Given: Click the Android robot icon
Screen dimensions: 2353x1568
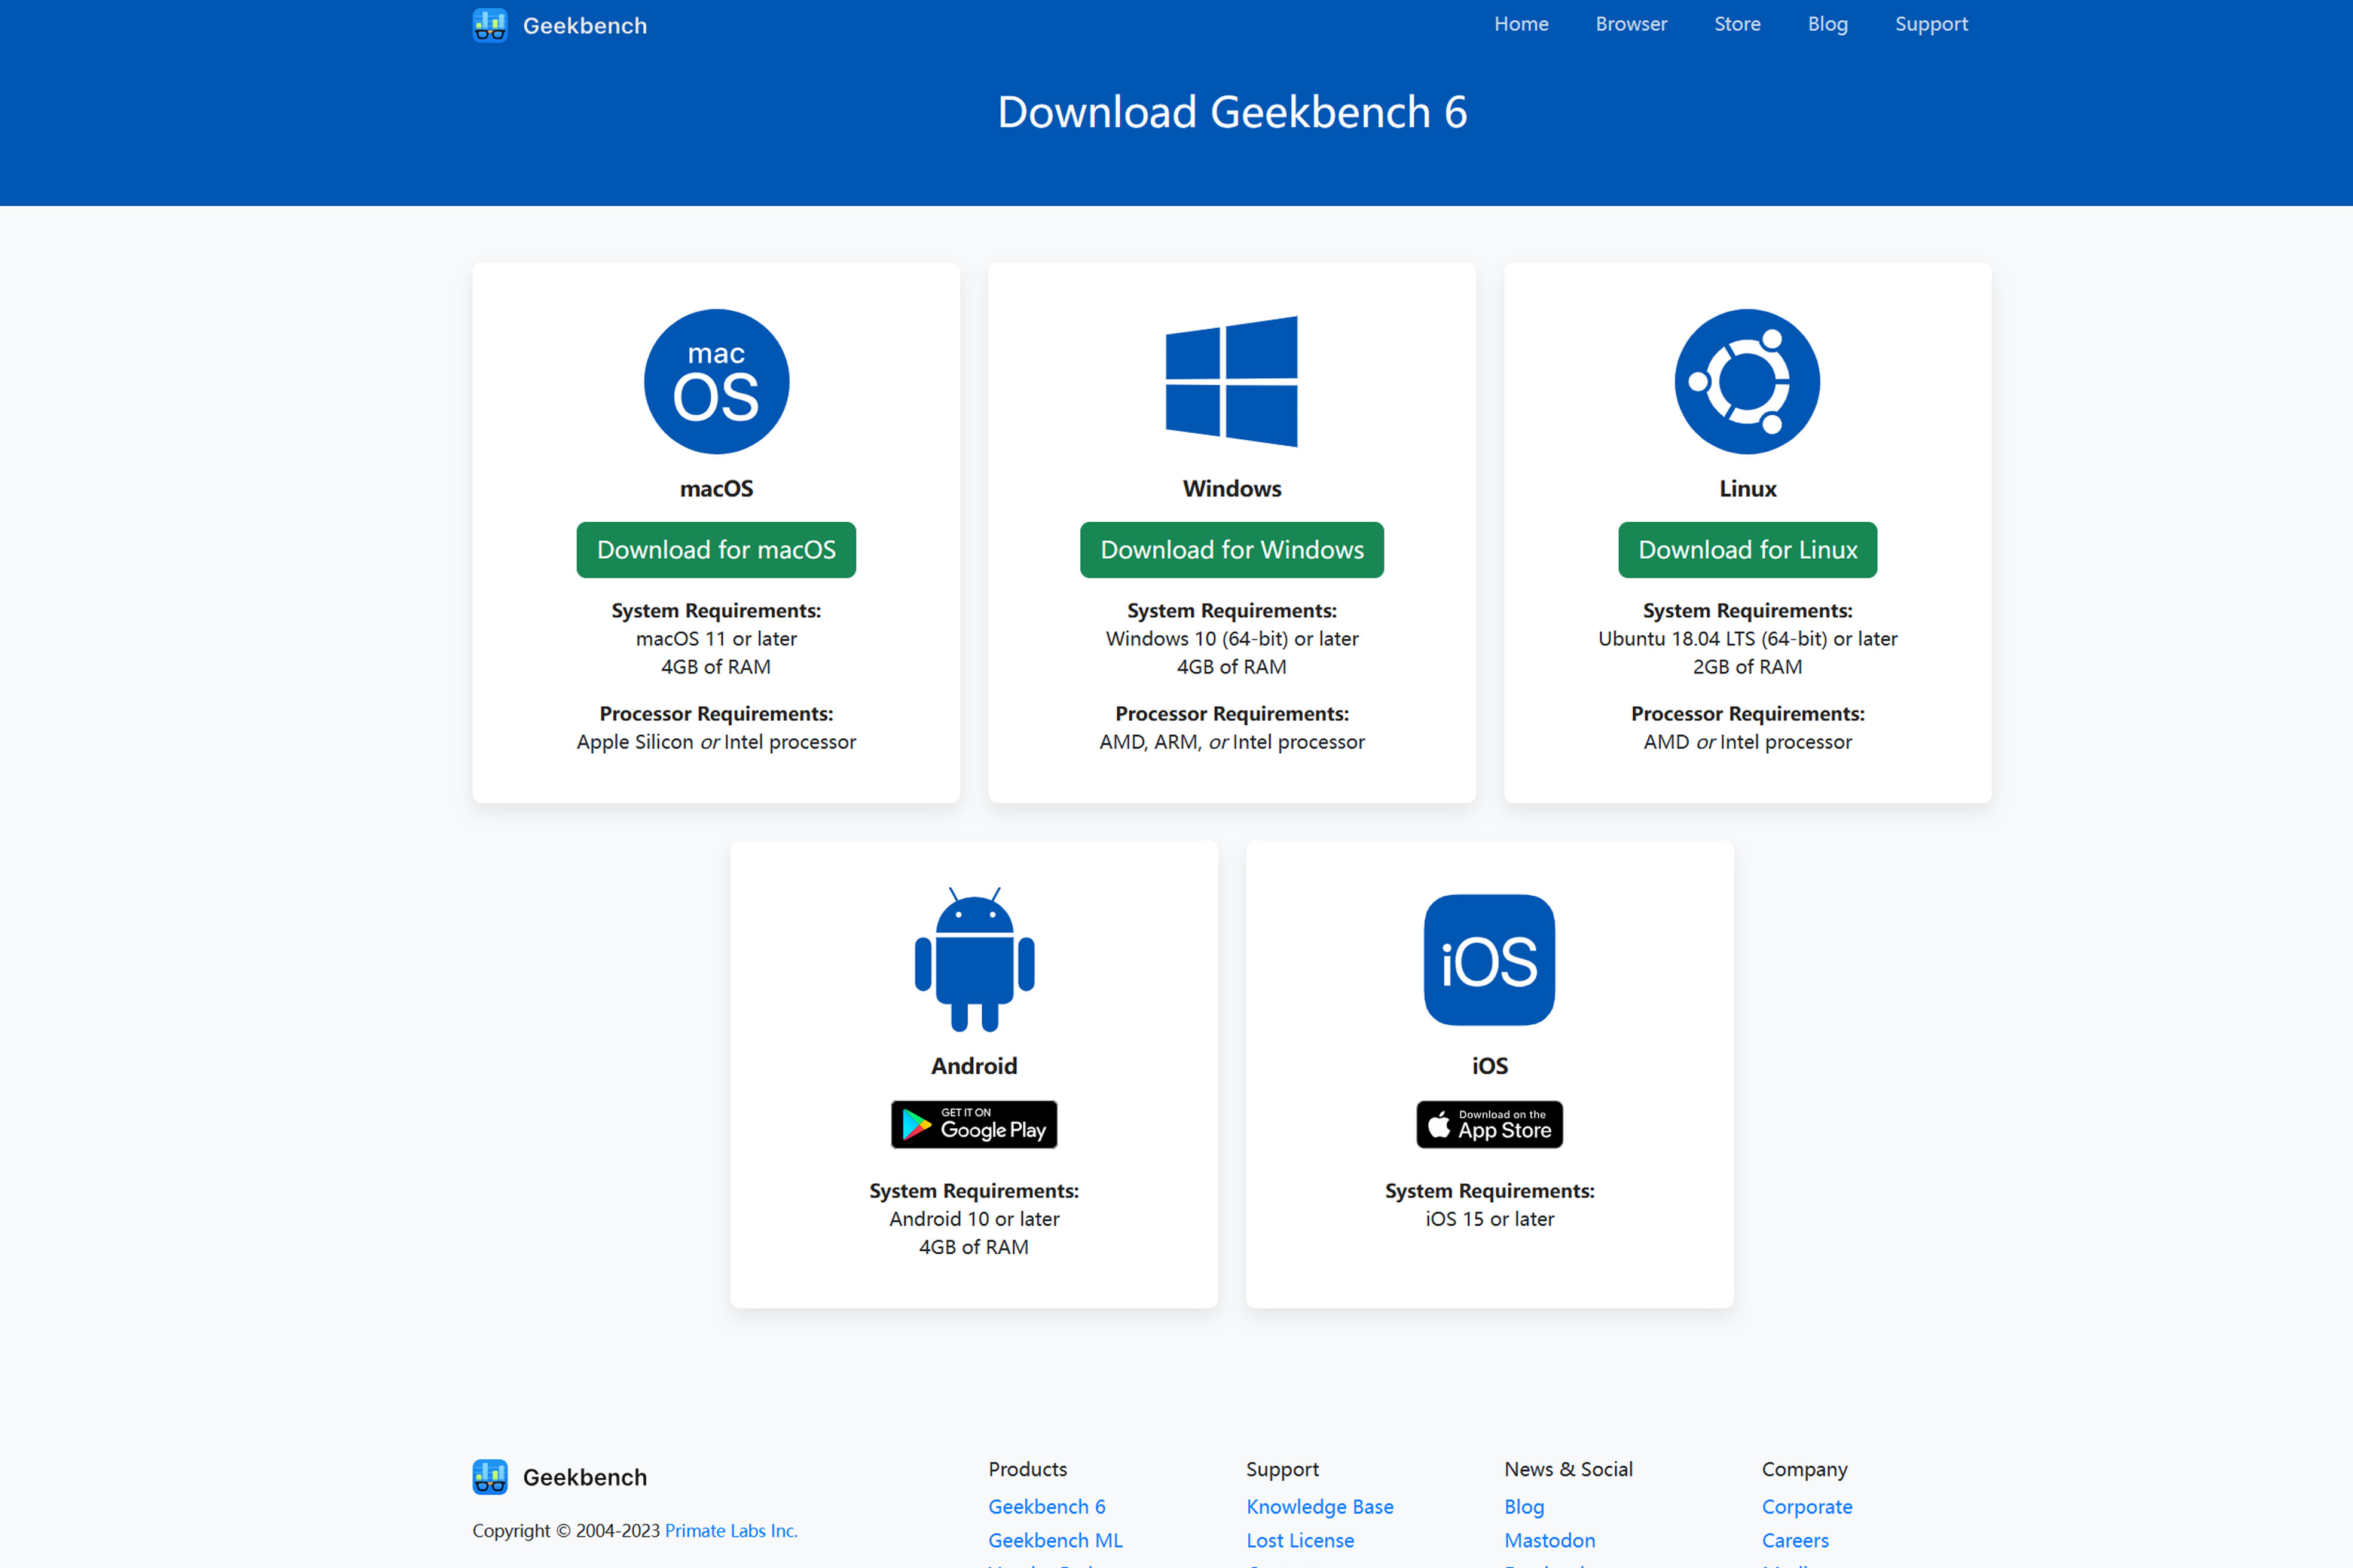Looking at the screenshot, I should click(974, 959).
